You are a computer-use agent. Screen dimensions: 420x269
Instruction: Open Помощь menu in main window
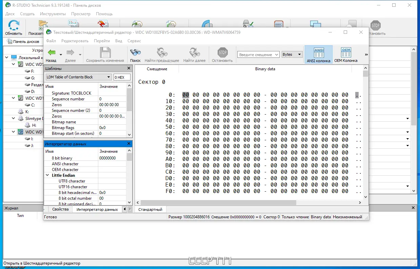pos(104,14)
